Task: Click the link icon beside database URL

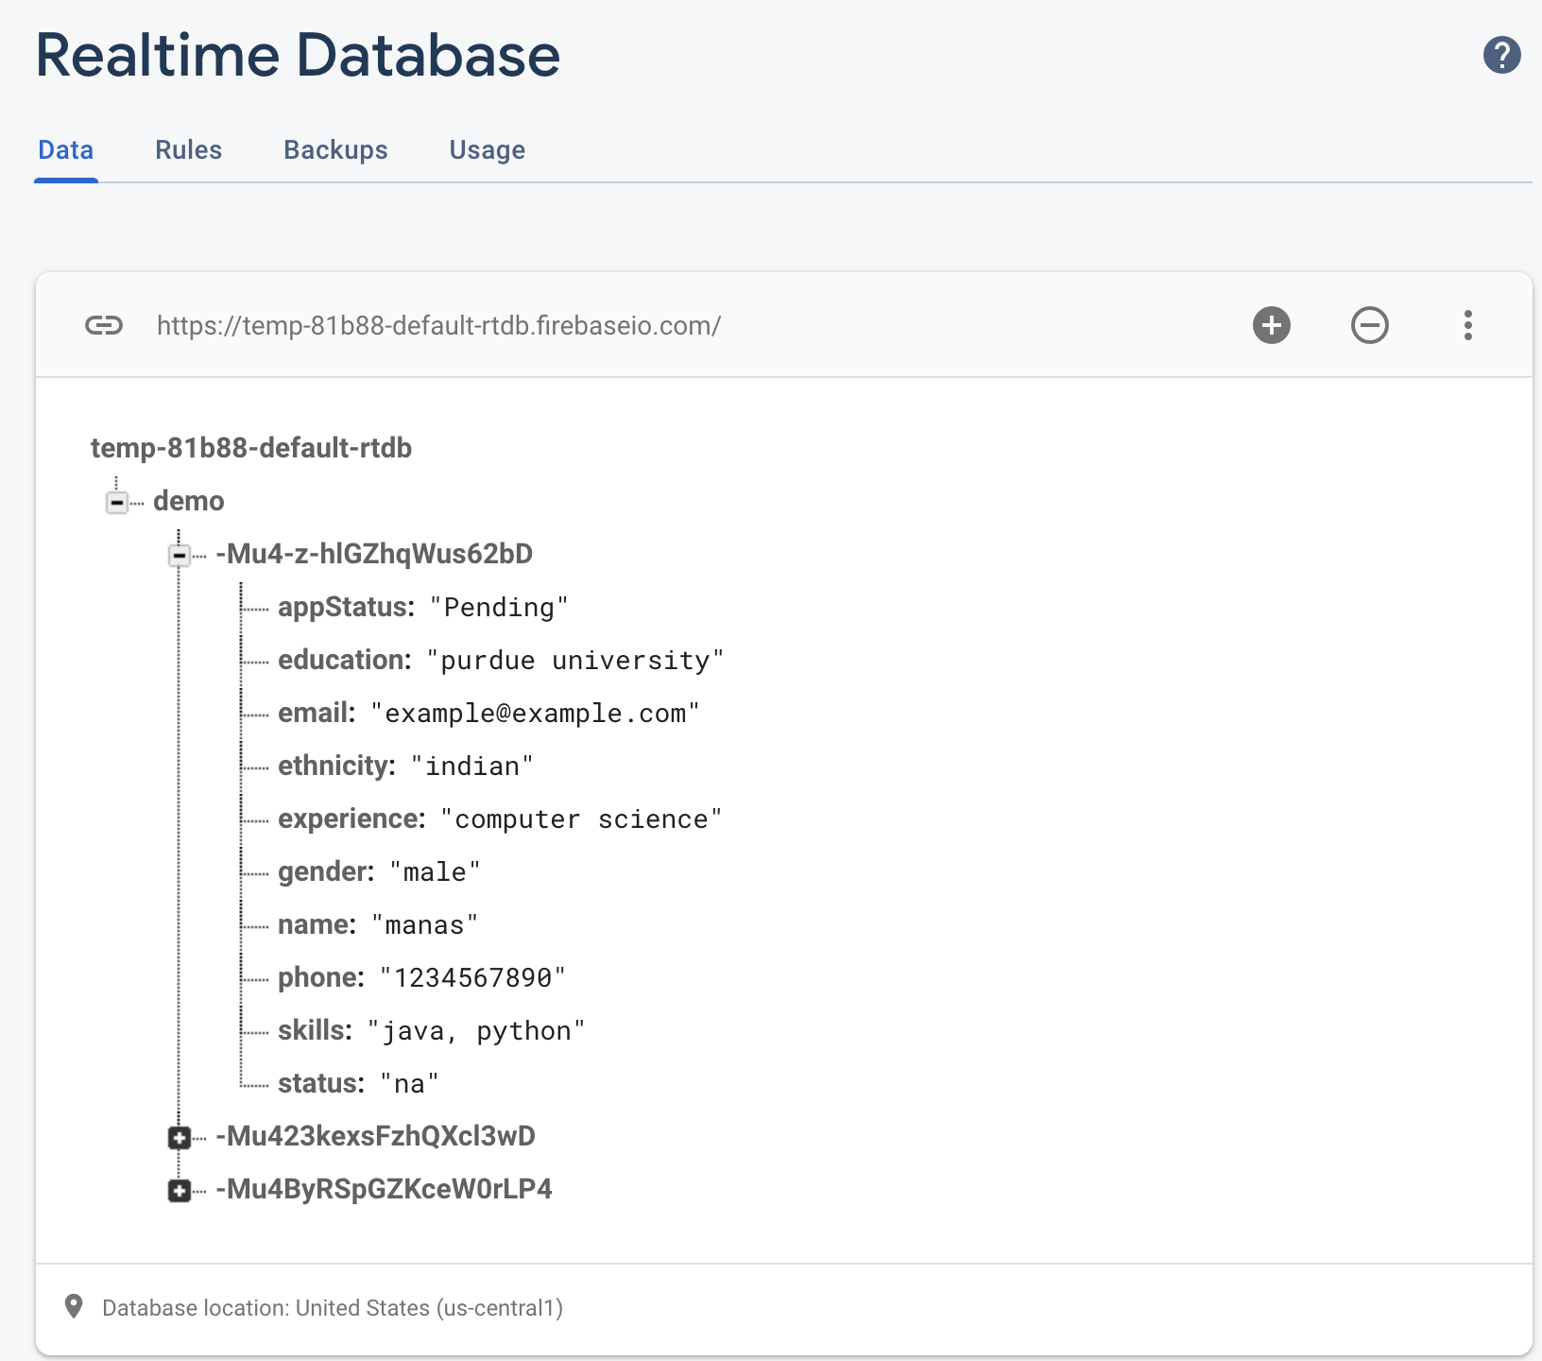Action: 104,326
